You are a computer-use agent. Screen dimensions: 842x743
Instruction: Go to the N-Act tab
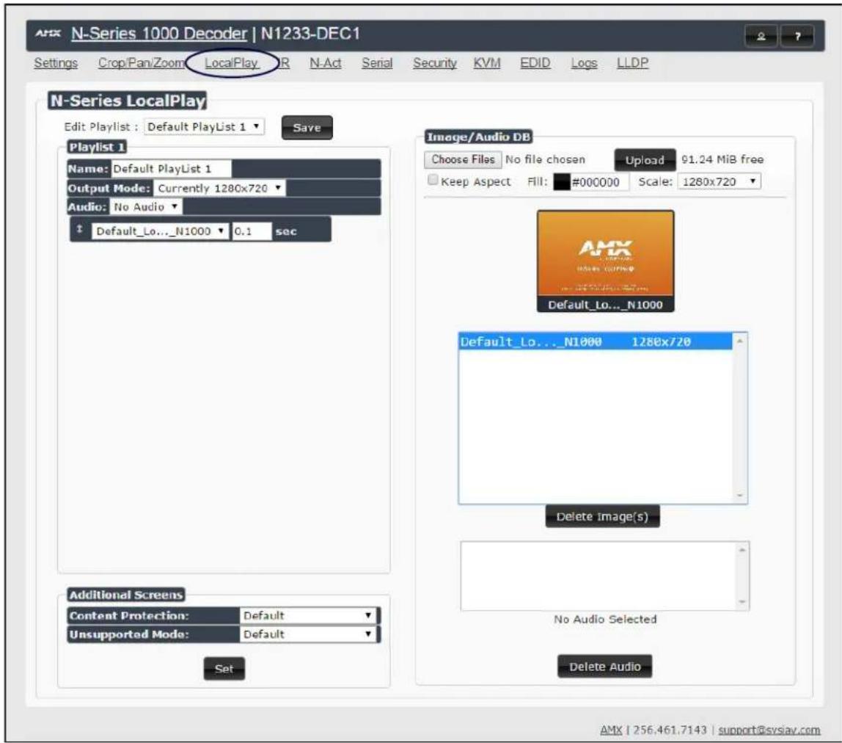(x=326, y=63)
